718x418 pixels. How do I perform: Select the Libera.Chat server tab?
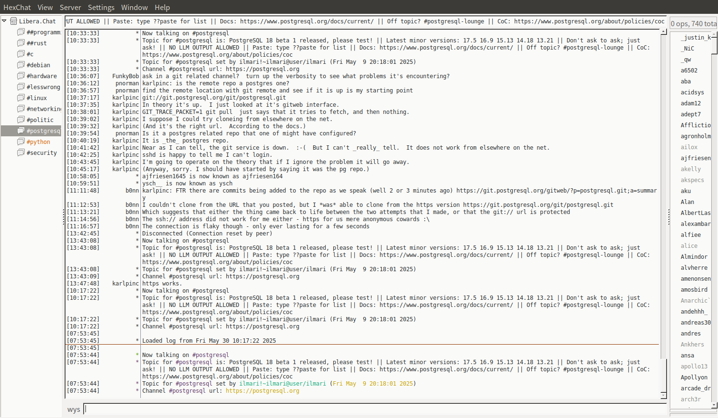pos(37,21)
